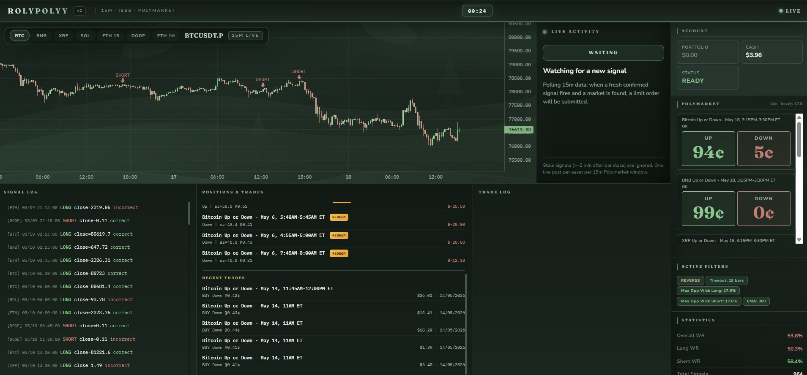Click the position loss value $-25.50
This screenshot has width=807, height=375.
click(456, 207)
